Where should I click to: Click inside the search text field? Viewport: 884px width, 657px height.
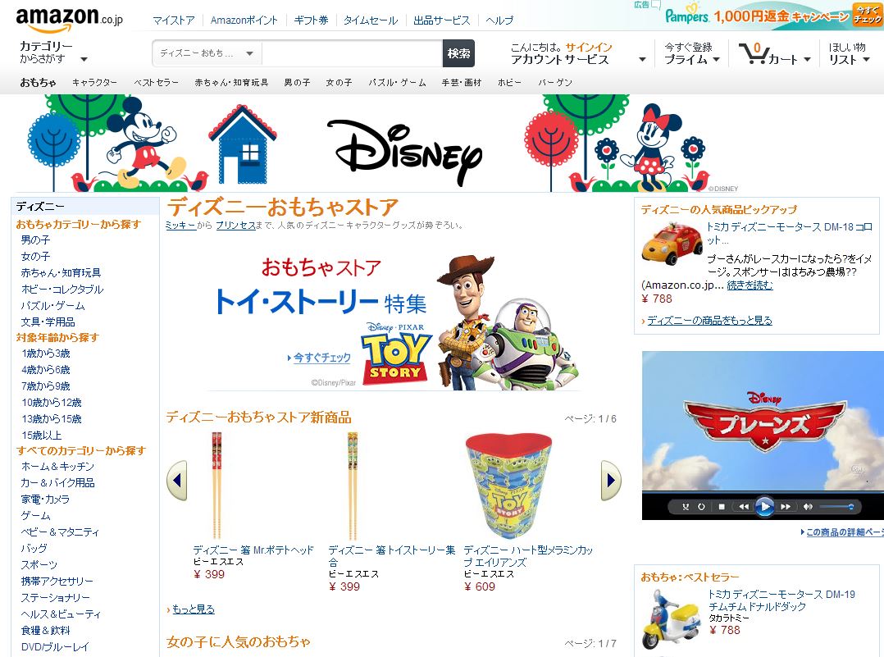tap(353, 53)
